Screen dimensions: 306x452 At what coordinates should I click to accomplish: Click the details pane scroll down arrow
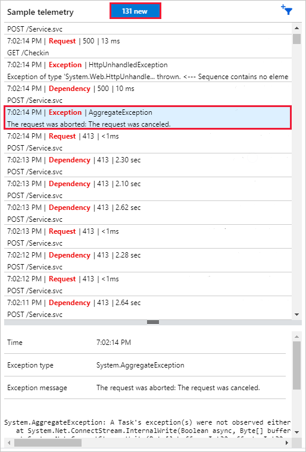tap(296, 432)
